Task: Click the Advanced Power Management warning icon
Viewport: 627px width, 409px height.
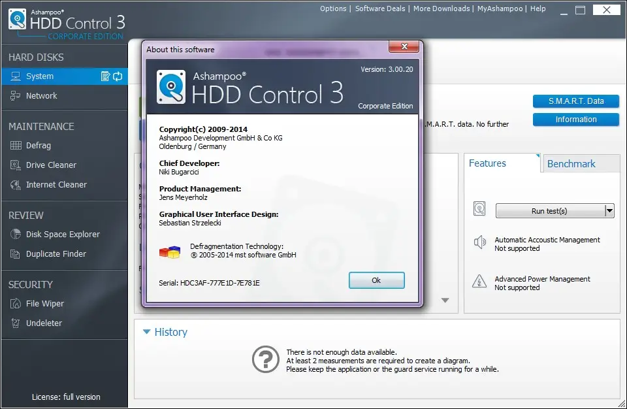Action: (479, 282)
